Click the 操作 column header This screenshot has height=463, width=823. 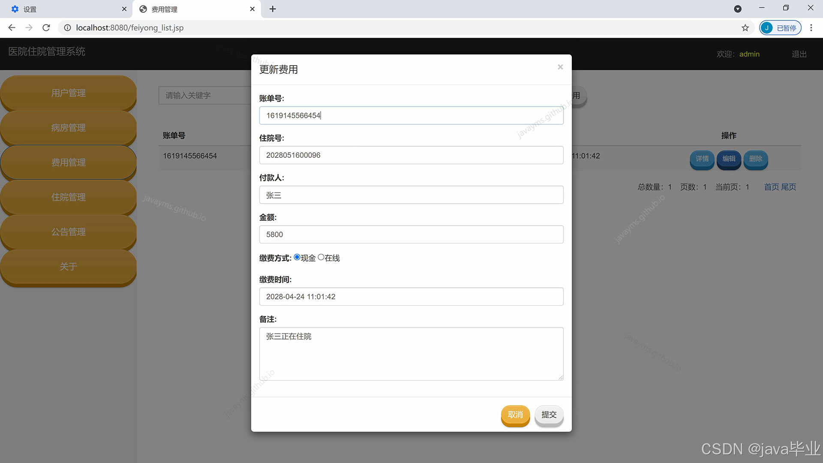pyautogui.click(x=729, y=135)
